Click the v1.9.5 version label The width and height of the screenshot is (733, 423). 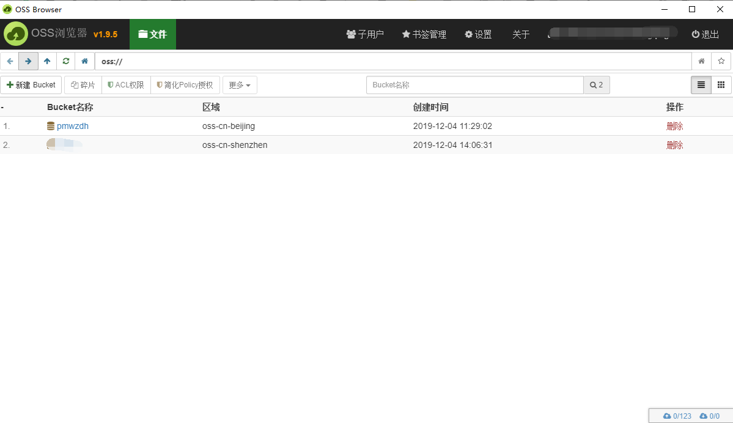click(106, 34)
